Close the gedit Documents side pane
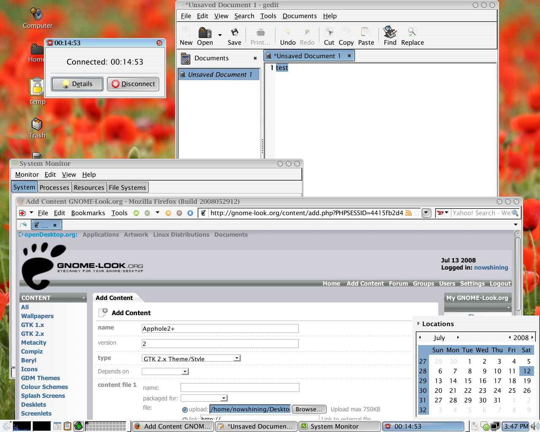The image size is (540, 432). click(255, 58)
